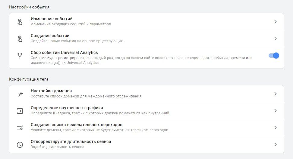Click the hand icon beside Создание событий
This screenshot has width=293, height=159.
(x=20, y=39)
